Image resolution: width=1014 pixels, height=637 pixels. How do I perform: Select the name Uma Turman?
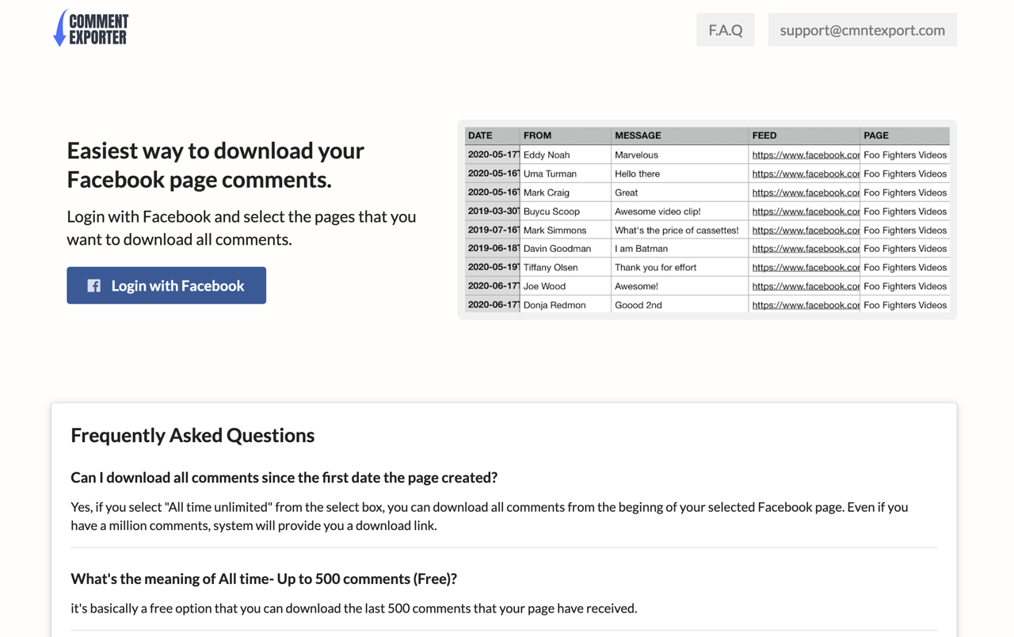pos(550,174)
